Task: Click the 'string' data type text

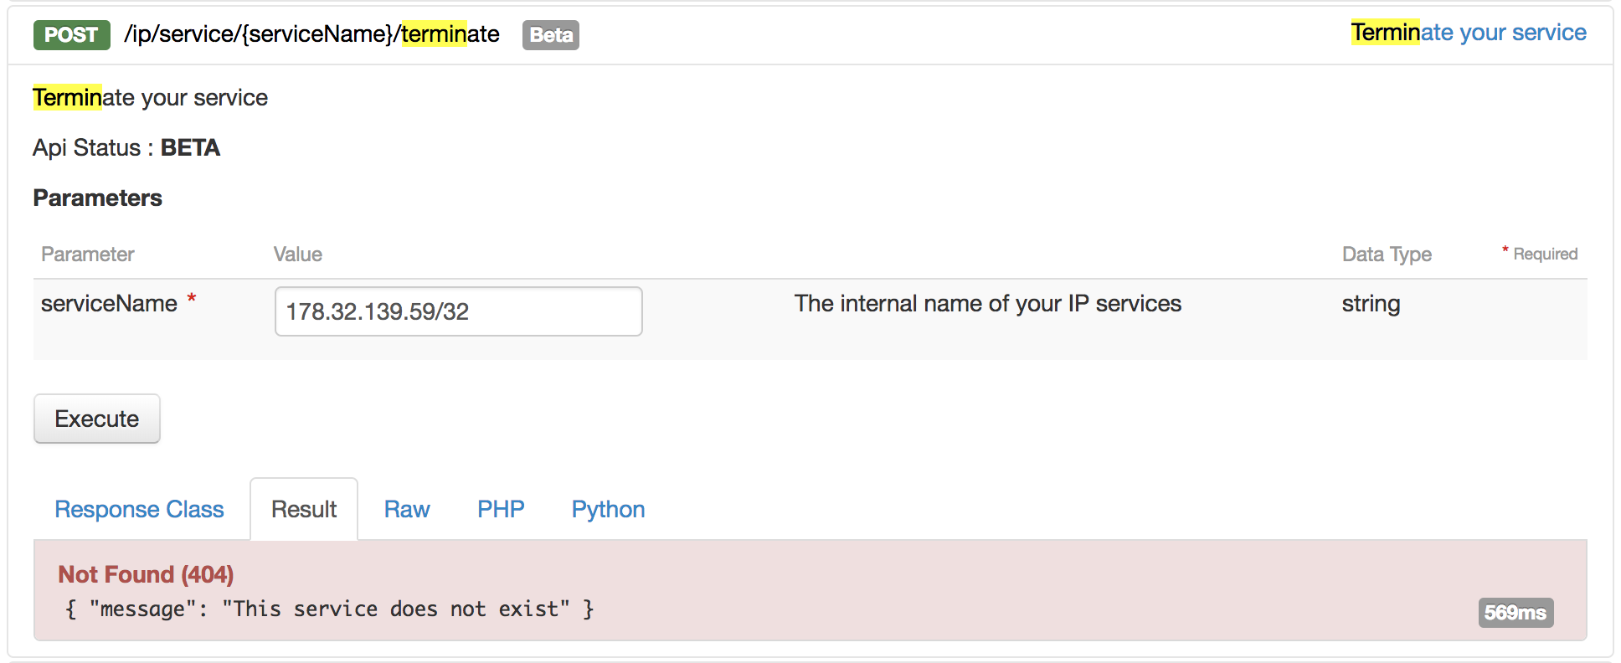Action: tap(1371, 304)
